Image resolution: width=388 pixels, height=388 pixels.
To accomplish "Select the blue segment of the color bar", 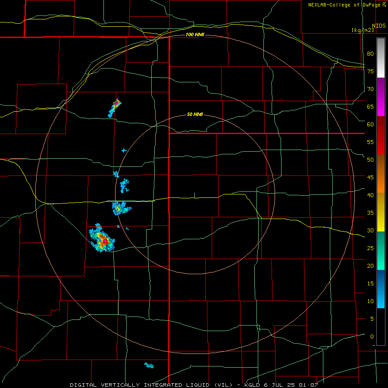I will (x=381, y=289).
